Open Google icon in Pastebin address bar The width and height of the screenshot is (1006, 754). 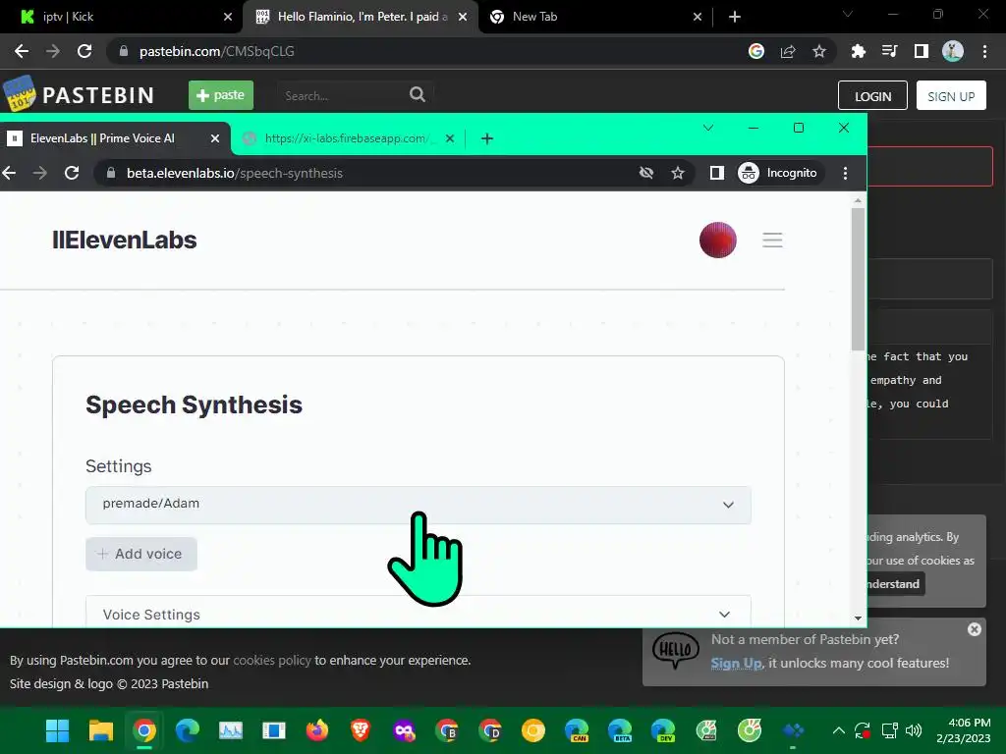click(x=756, y=51)
